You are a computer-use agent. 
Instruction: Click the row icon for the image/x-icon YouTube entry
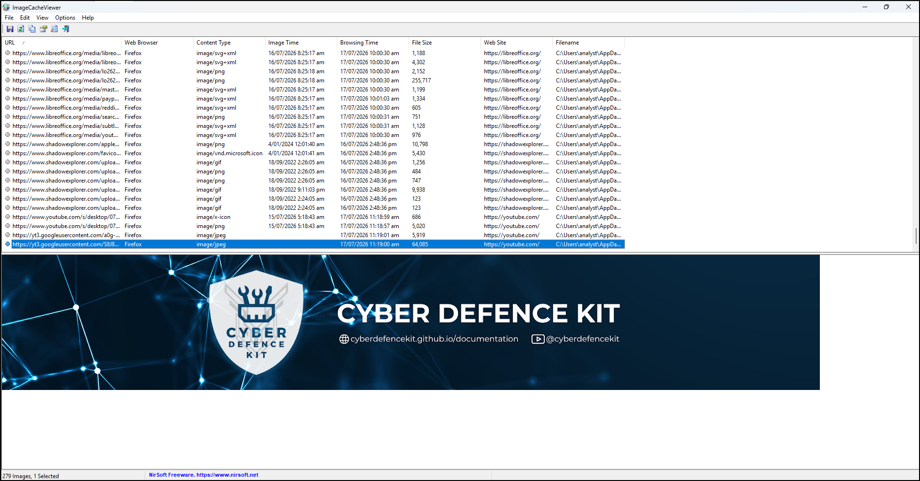pyautogui.click(x=8, y=217)
